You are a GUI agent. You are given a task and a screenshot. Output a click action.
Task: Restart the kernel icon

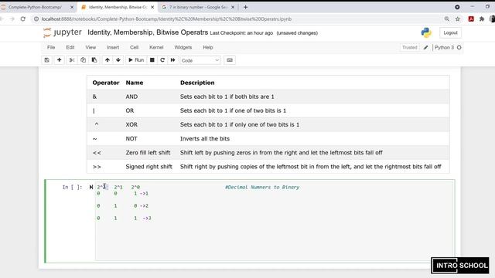coord(162,60)
